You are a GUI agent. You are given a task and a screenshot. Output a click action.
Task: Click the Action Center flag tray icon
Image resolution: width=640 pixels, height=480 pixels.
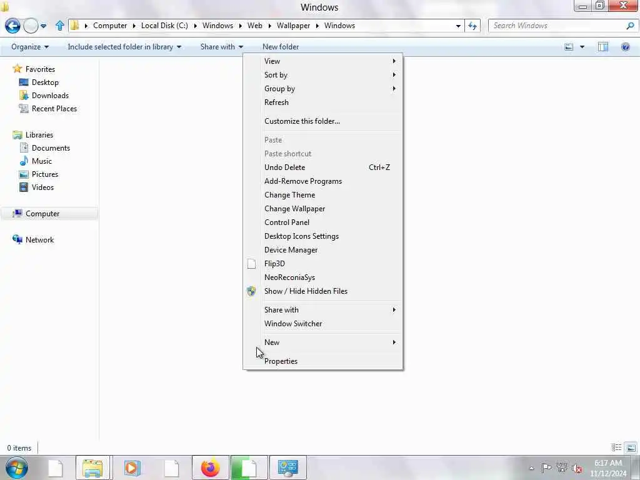[x=546, y=467]
